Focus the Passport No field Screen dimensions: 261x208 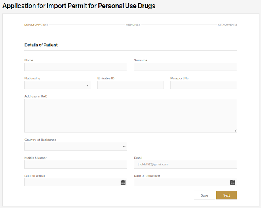(203, 85)
